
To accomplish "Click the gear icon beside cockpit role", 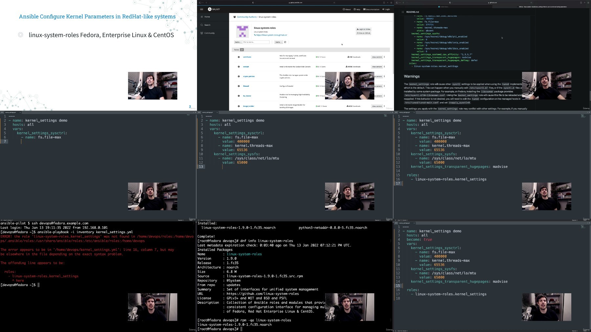I will (239, 67).
